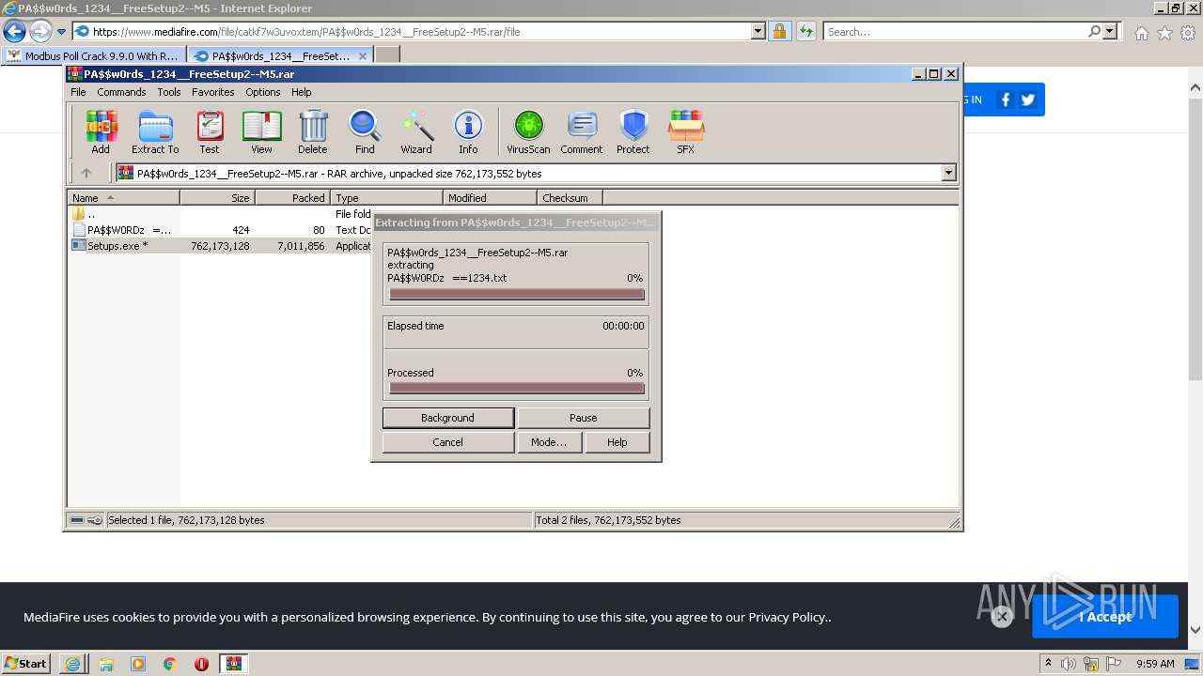Open the Options menu
This screenshot has height=676, width=1203.
click(263, 92)
